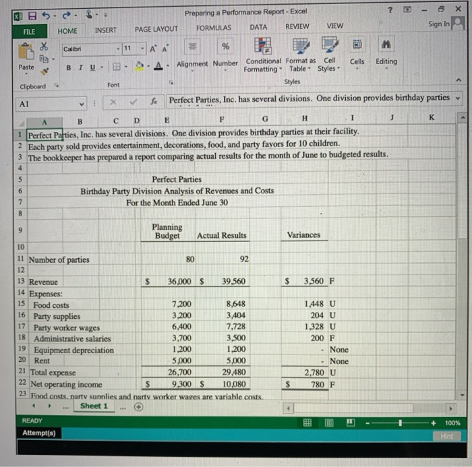Expand the formula bar chevron
The width and height of the screenshot is (472, 467).
tap(458, 98)
